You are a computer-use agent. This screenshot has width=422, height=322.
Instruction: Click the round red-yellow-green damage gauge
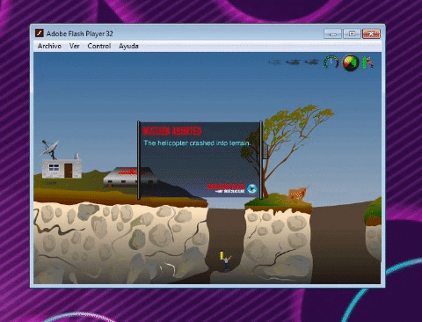coord(351,62)
